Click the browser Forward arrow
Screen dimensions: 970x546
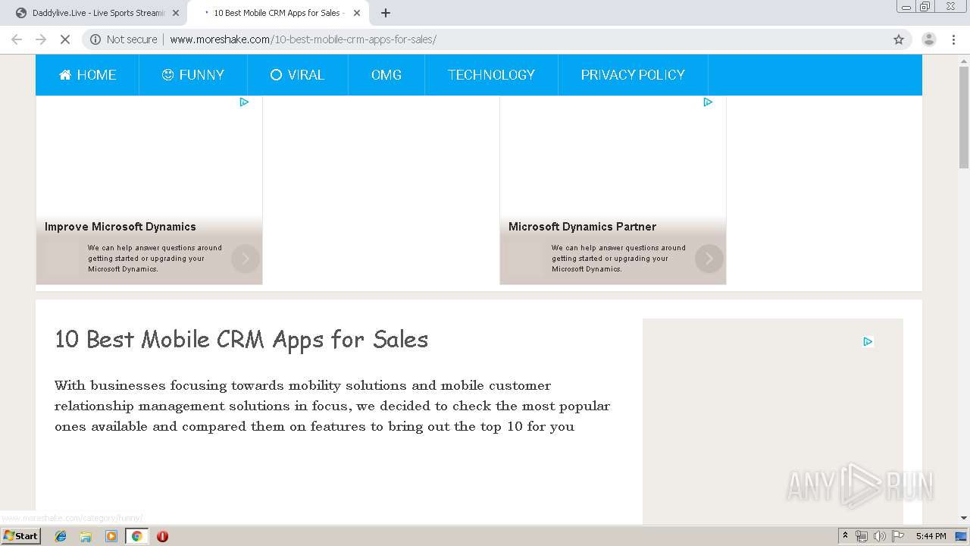(41, 39)
